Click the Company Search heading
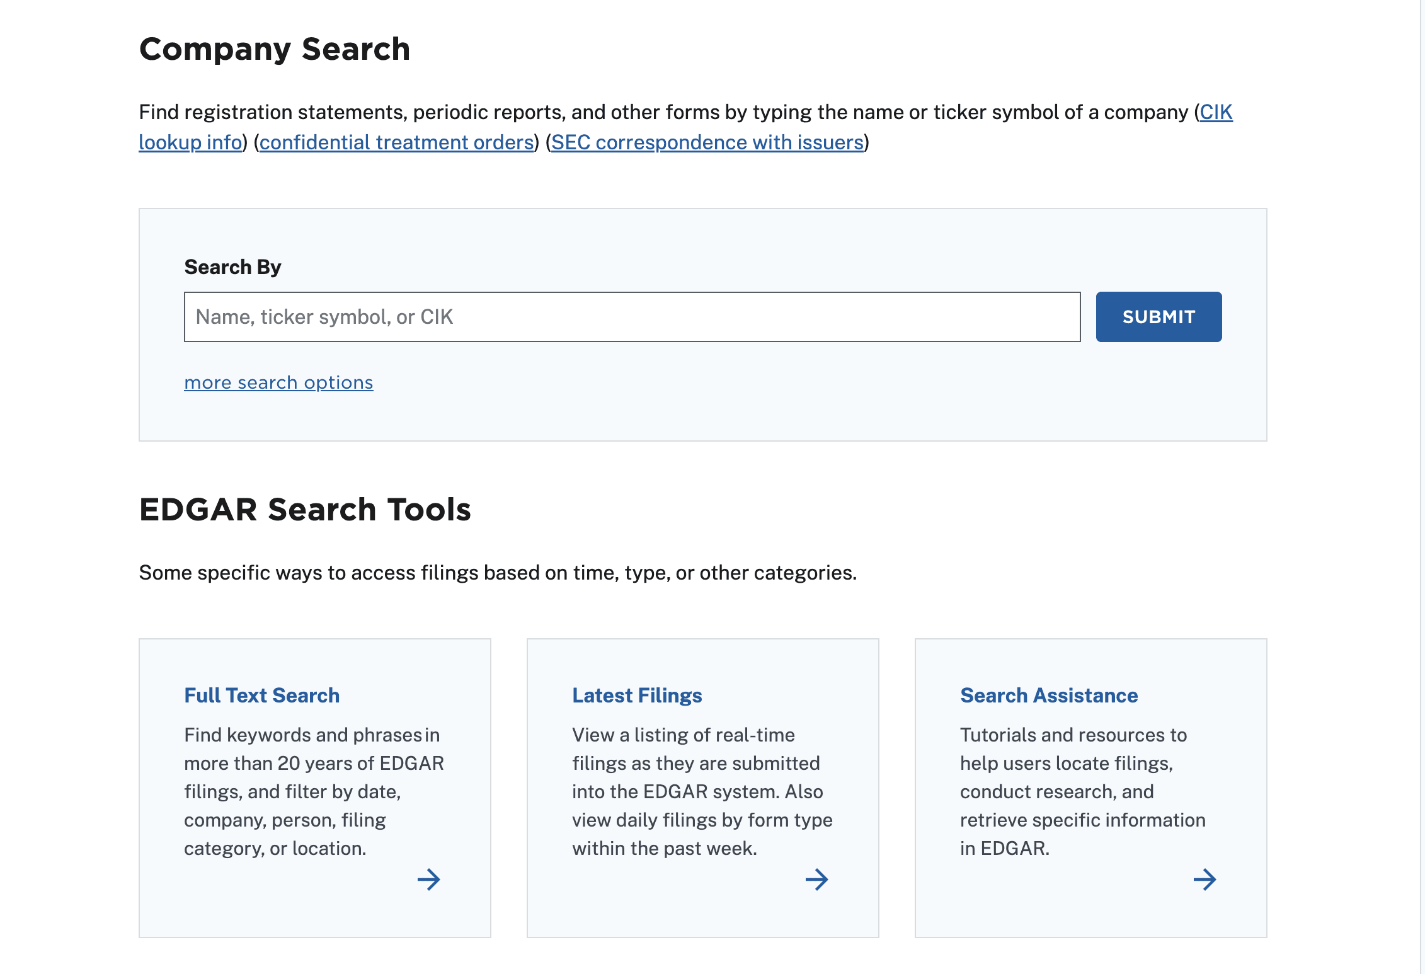The height and width of the screenshot is (974, 1425). [x=275, y=49]
